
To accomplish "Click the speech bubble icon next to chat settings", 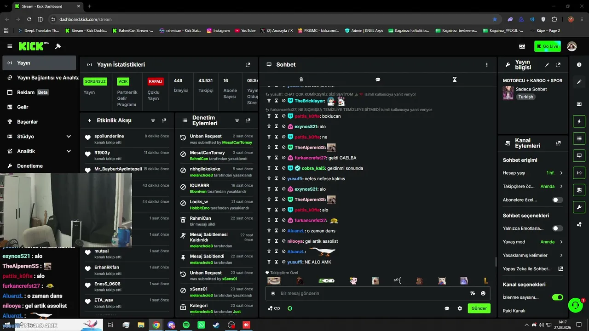I will coord(447,308).
